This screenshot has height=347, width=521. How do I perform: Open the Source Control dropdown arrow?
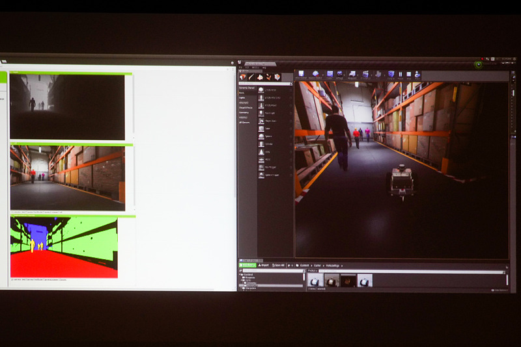click(x=322, y=75)
